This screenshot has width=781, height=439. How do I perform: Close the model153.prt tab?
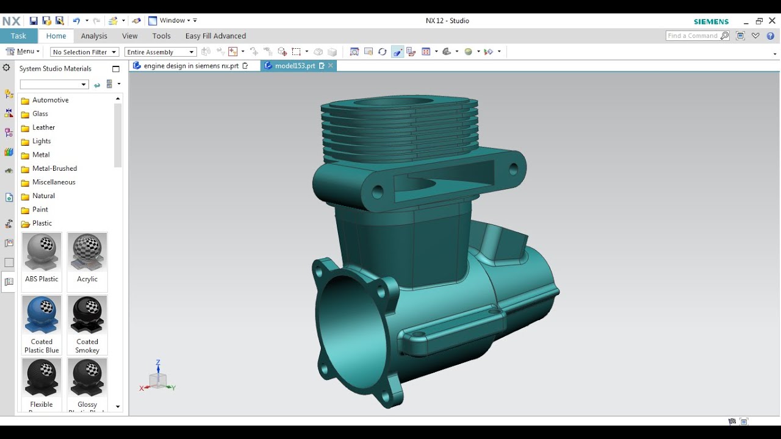pos(331,66)
